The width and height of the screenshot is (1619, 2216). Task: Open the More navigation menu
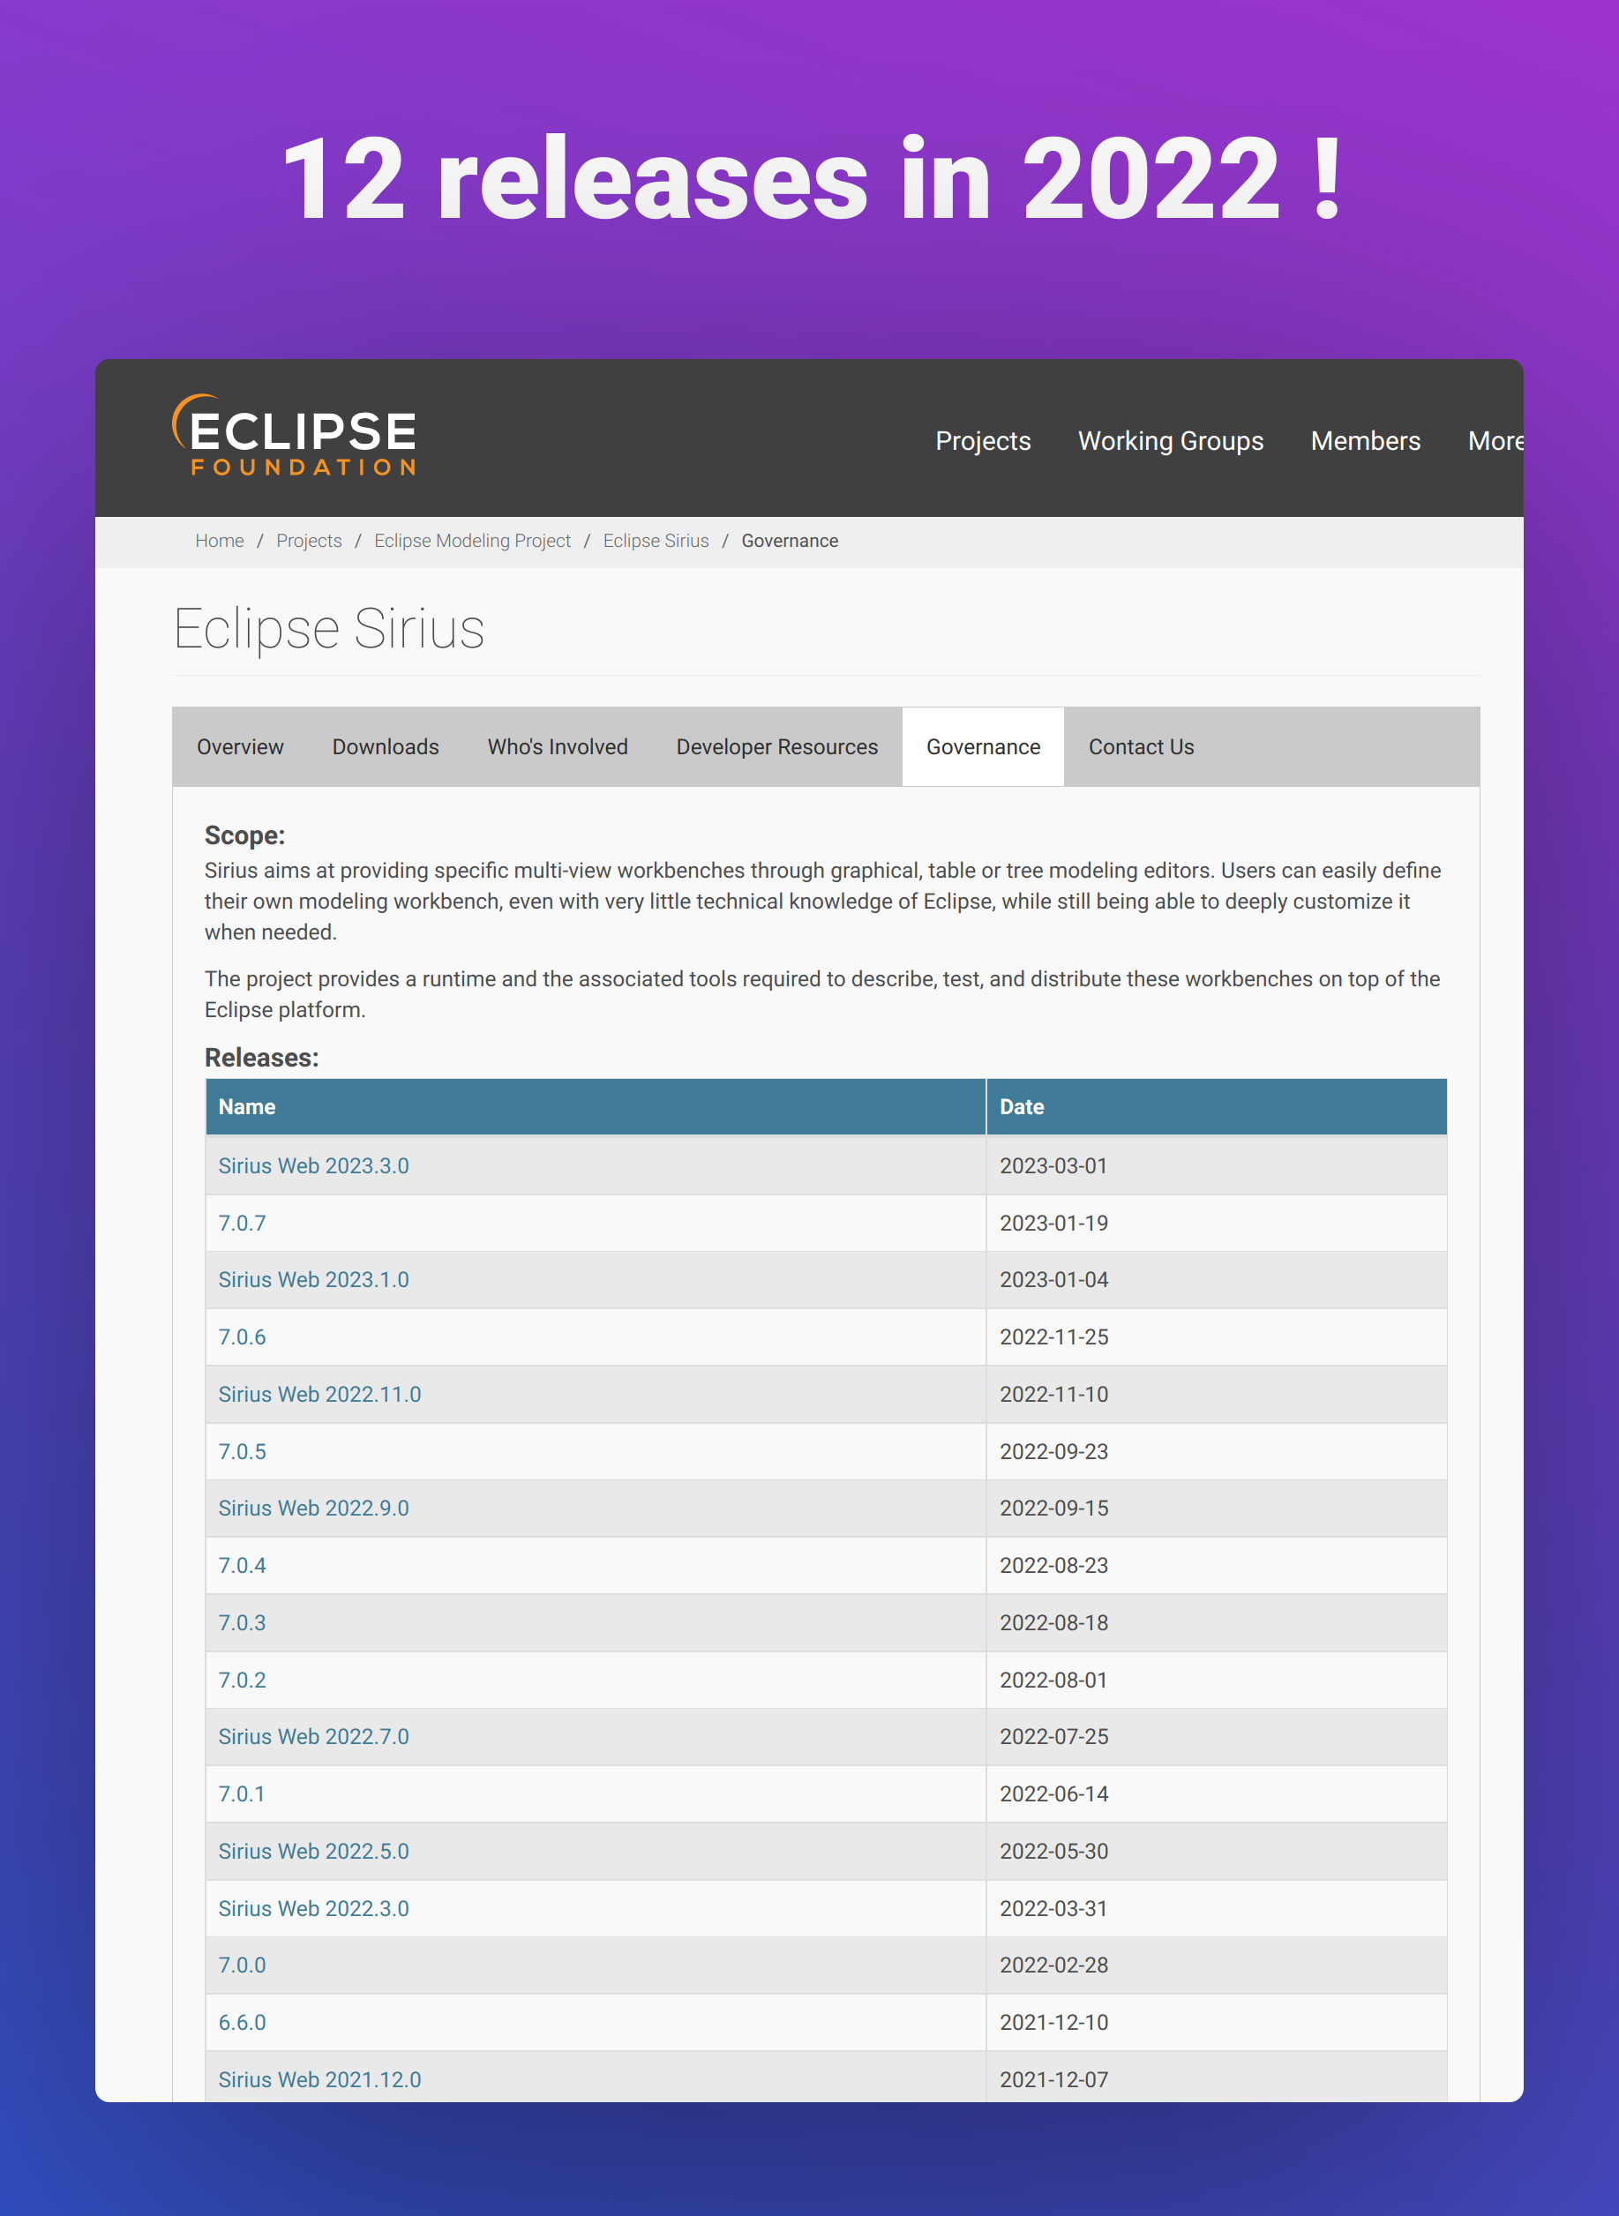coord(1495,441)
